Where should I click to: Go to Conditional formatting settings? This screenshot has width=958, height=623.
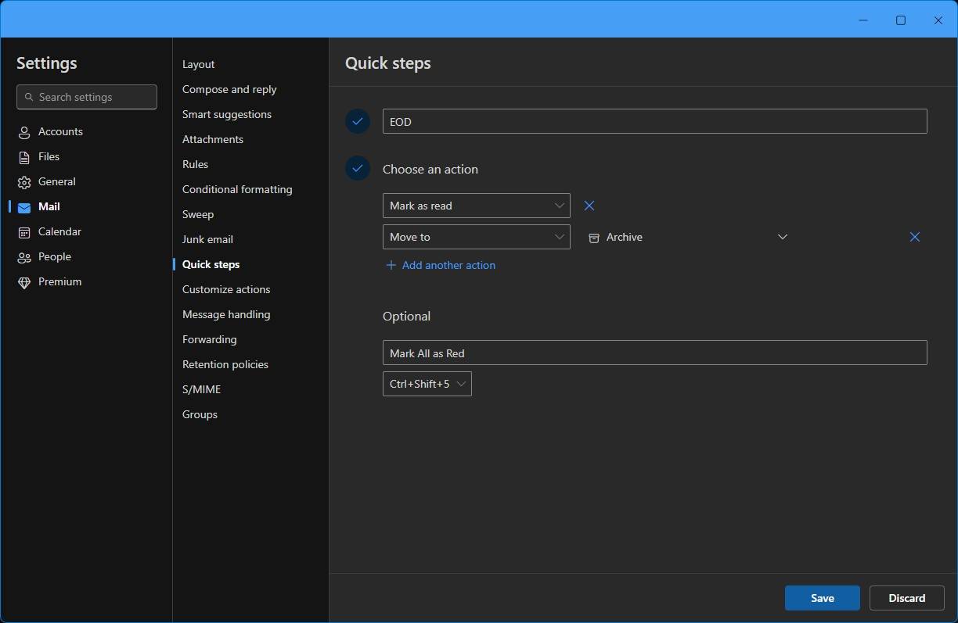[x=237, y=189]
